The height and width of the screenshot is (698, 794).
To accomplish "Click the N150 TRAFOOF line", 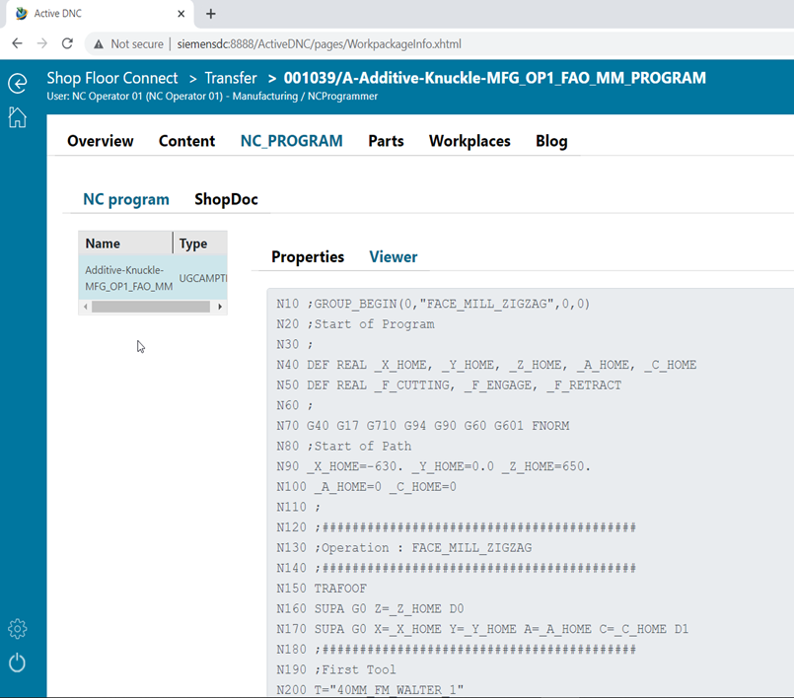I will [321, 589].
